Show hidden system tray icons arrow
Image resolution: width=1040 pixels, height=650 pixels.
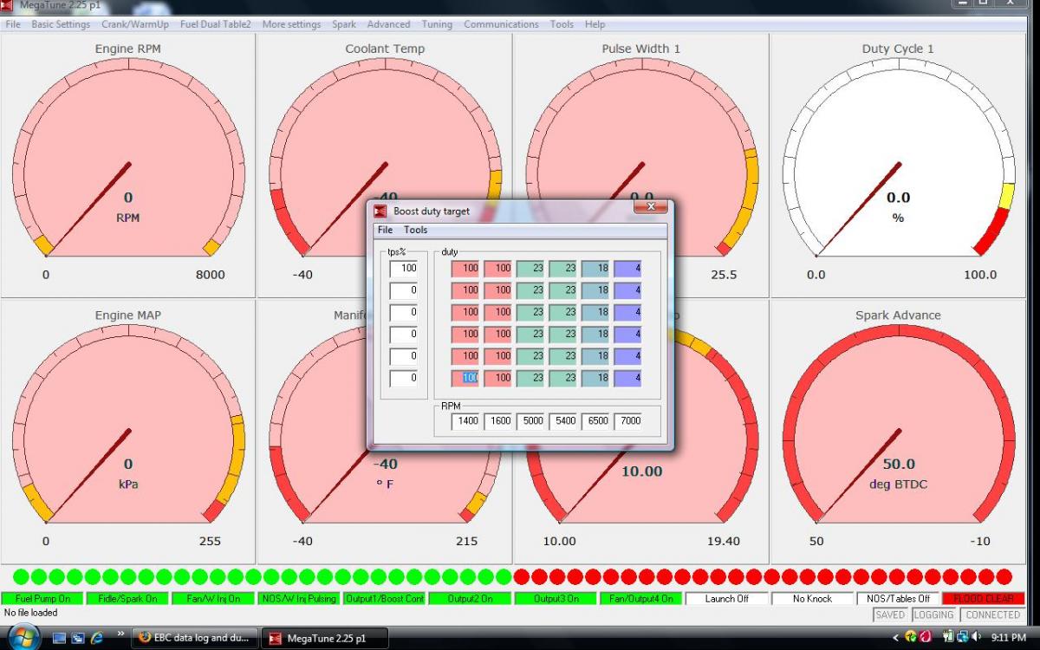tap(896, 638)
